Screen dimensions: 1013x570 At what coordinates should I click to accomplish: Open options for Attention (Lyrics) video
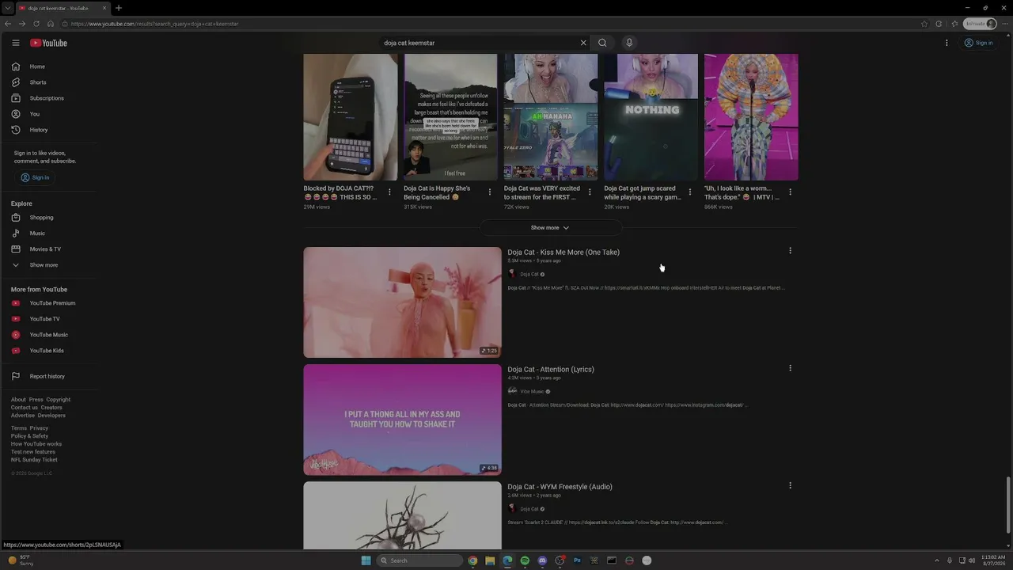point(790,368)
